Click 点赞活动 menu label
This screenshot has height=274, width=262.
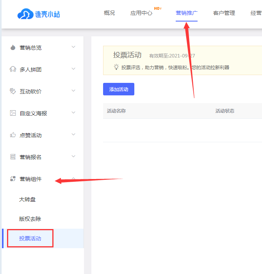tap(30, 135)
